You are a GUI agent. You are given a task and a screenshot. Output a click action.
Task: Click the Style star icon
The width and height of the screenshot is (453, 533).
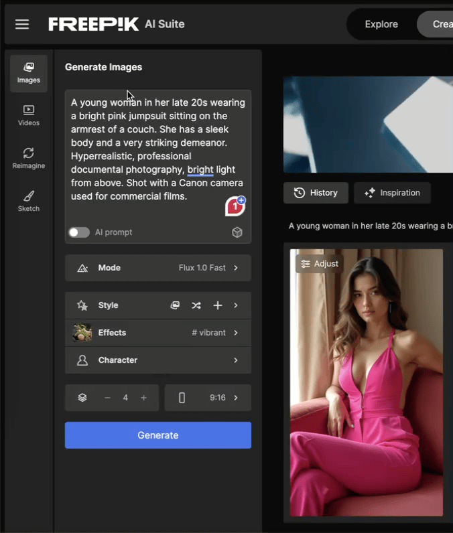(82, 305)
